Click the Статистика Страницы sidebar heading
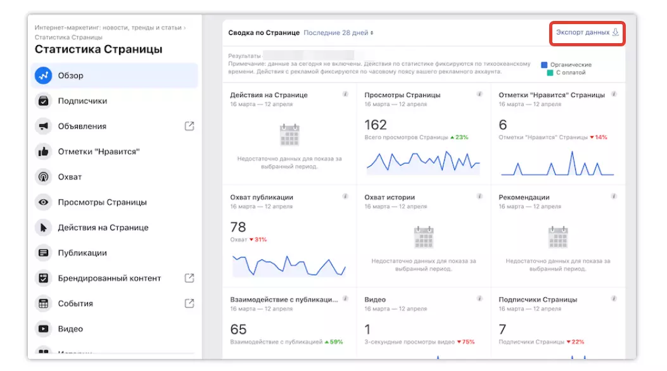The height and width of the screenshot is (371, 667). point(98,49)
